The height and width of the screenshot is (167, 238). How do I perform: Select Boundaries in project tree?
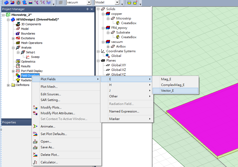coord(28,34)
